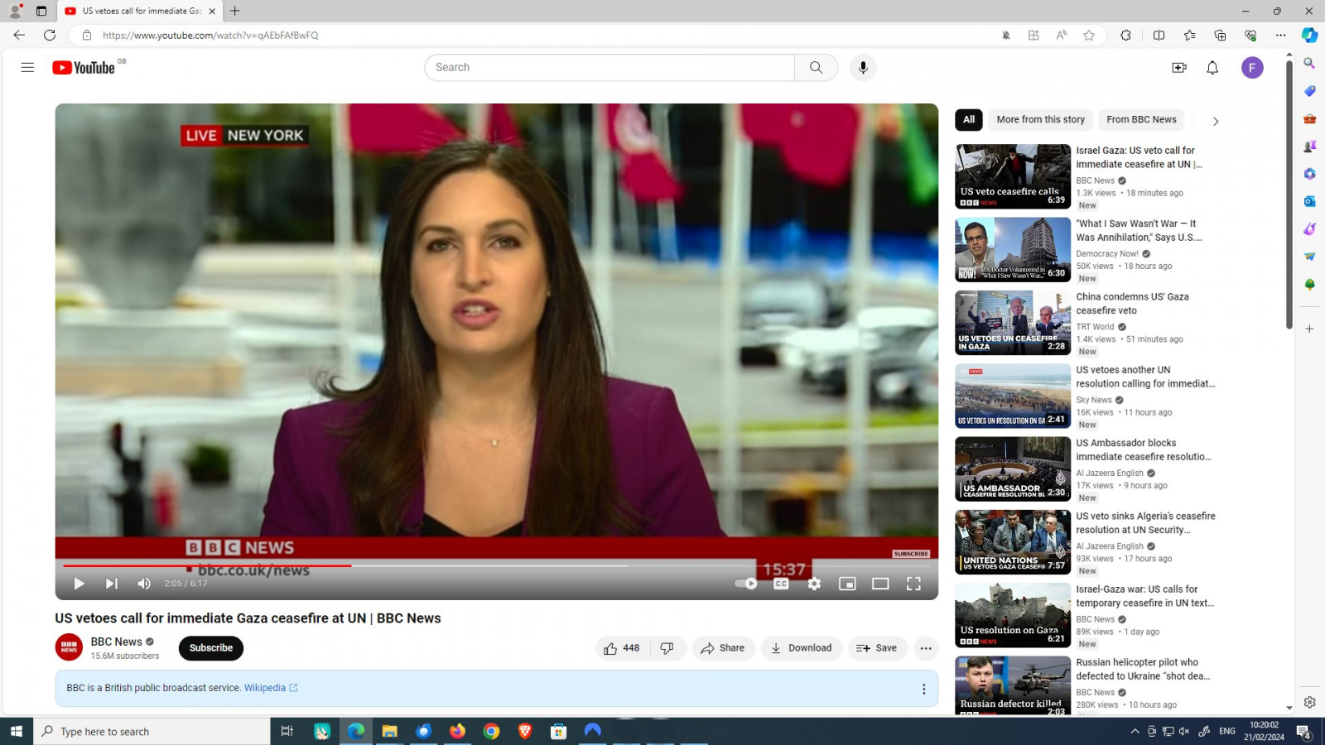1325x745 pixels.
Task: Like the video with 448 likes
Action: tap(622, 648)
